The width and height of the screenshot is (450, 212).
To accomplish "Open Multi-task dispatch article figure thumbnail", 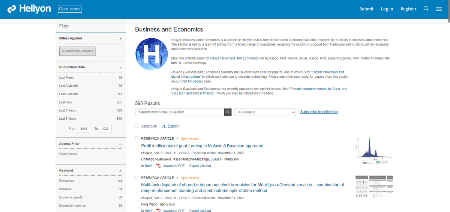I will pos(374,186).
